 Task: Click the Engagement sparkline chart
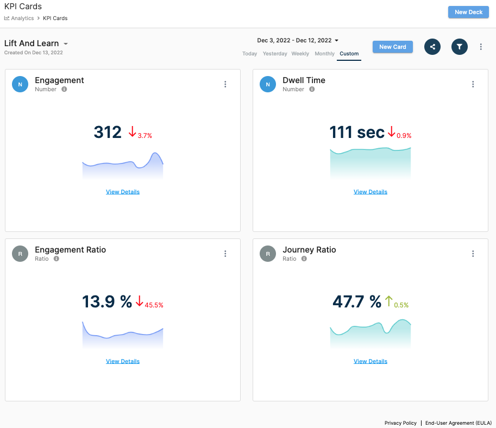pyautogui.click(x=123, y=166)
